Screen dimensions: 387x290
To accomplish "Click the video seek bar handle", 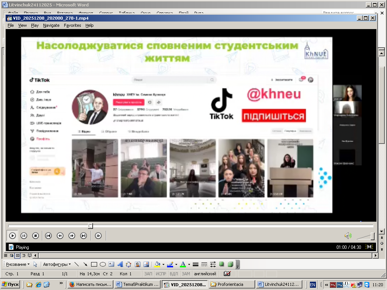I will click(90, 226).
